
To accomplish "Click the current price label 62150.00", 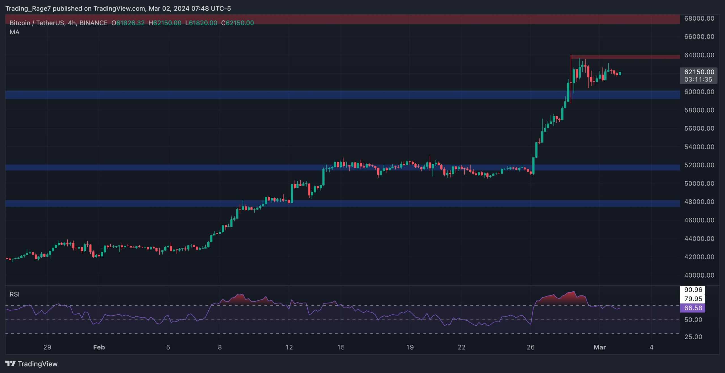I will pos(699,72).
